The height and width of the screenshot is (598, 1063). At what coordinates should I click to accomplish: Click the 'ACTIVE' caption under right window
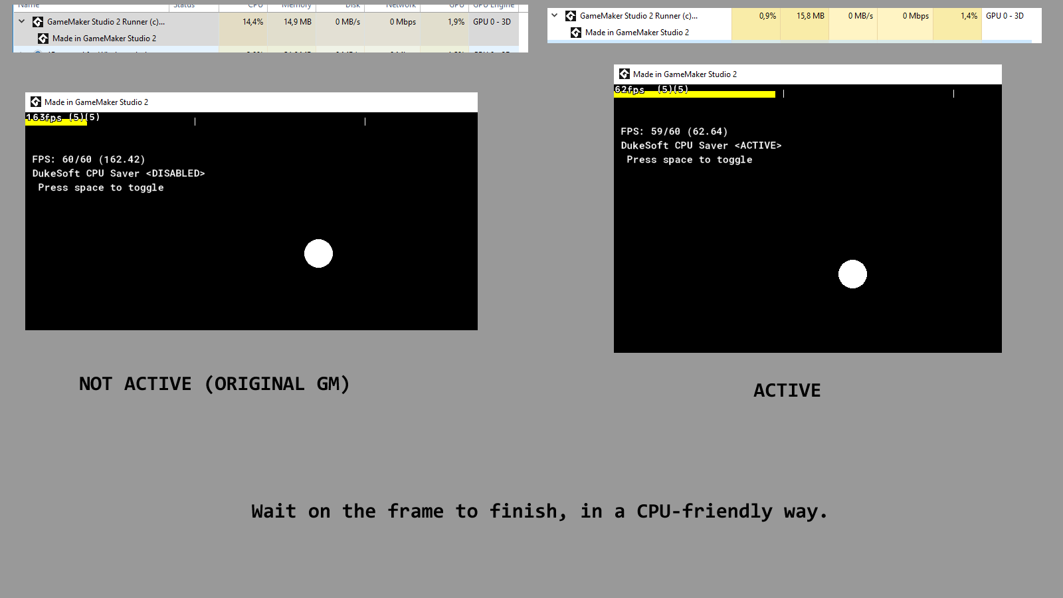pos(787,391)
